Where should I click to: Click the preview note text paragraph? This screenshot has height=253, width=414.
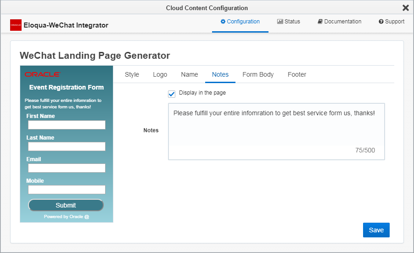[63, 103]
